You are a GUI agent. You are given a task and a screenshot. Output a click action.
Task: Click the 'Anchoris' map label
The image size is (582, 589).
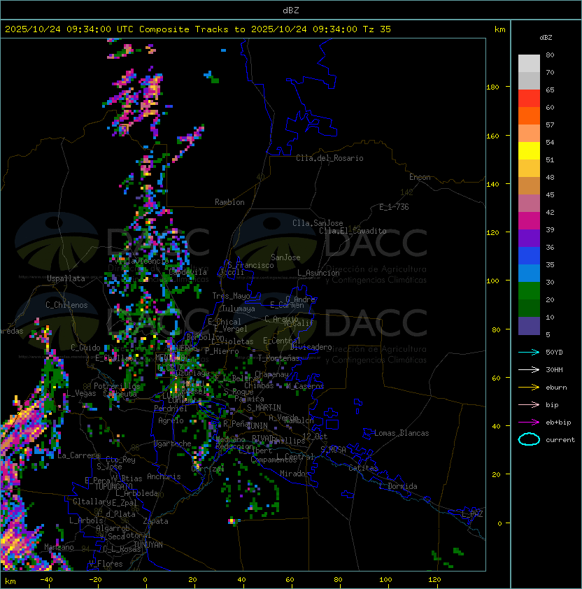(x=164, y=476)
